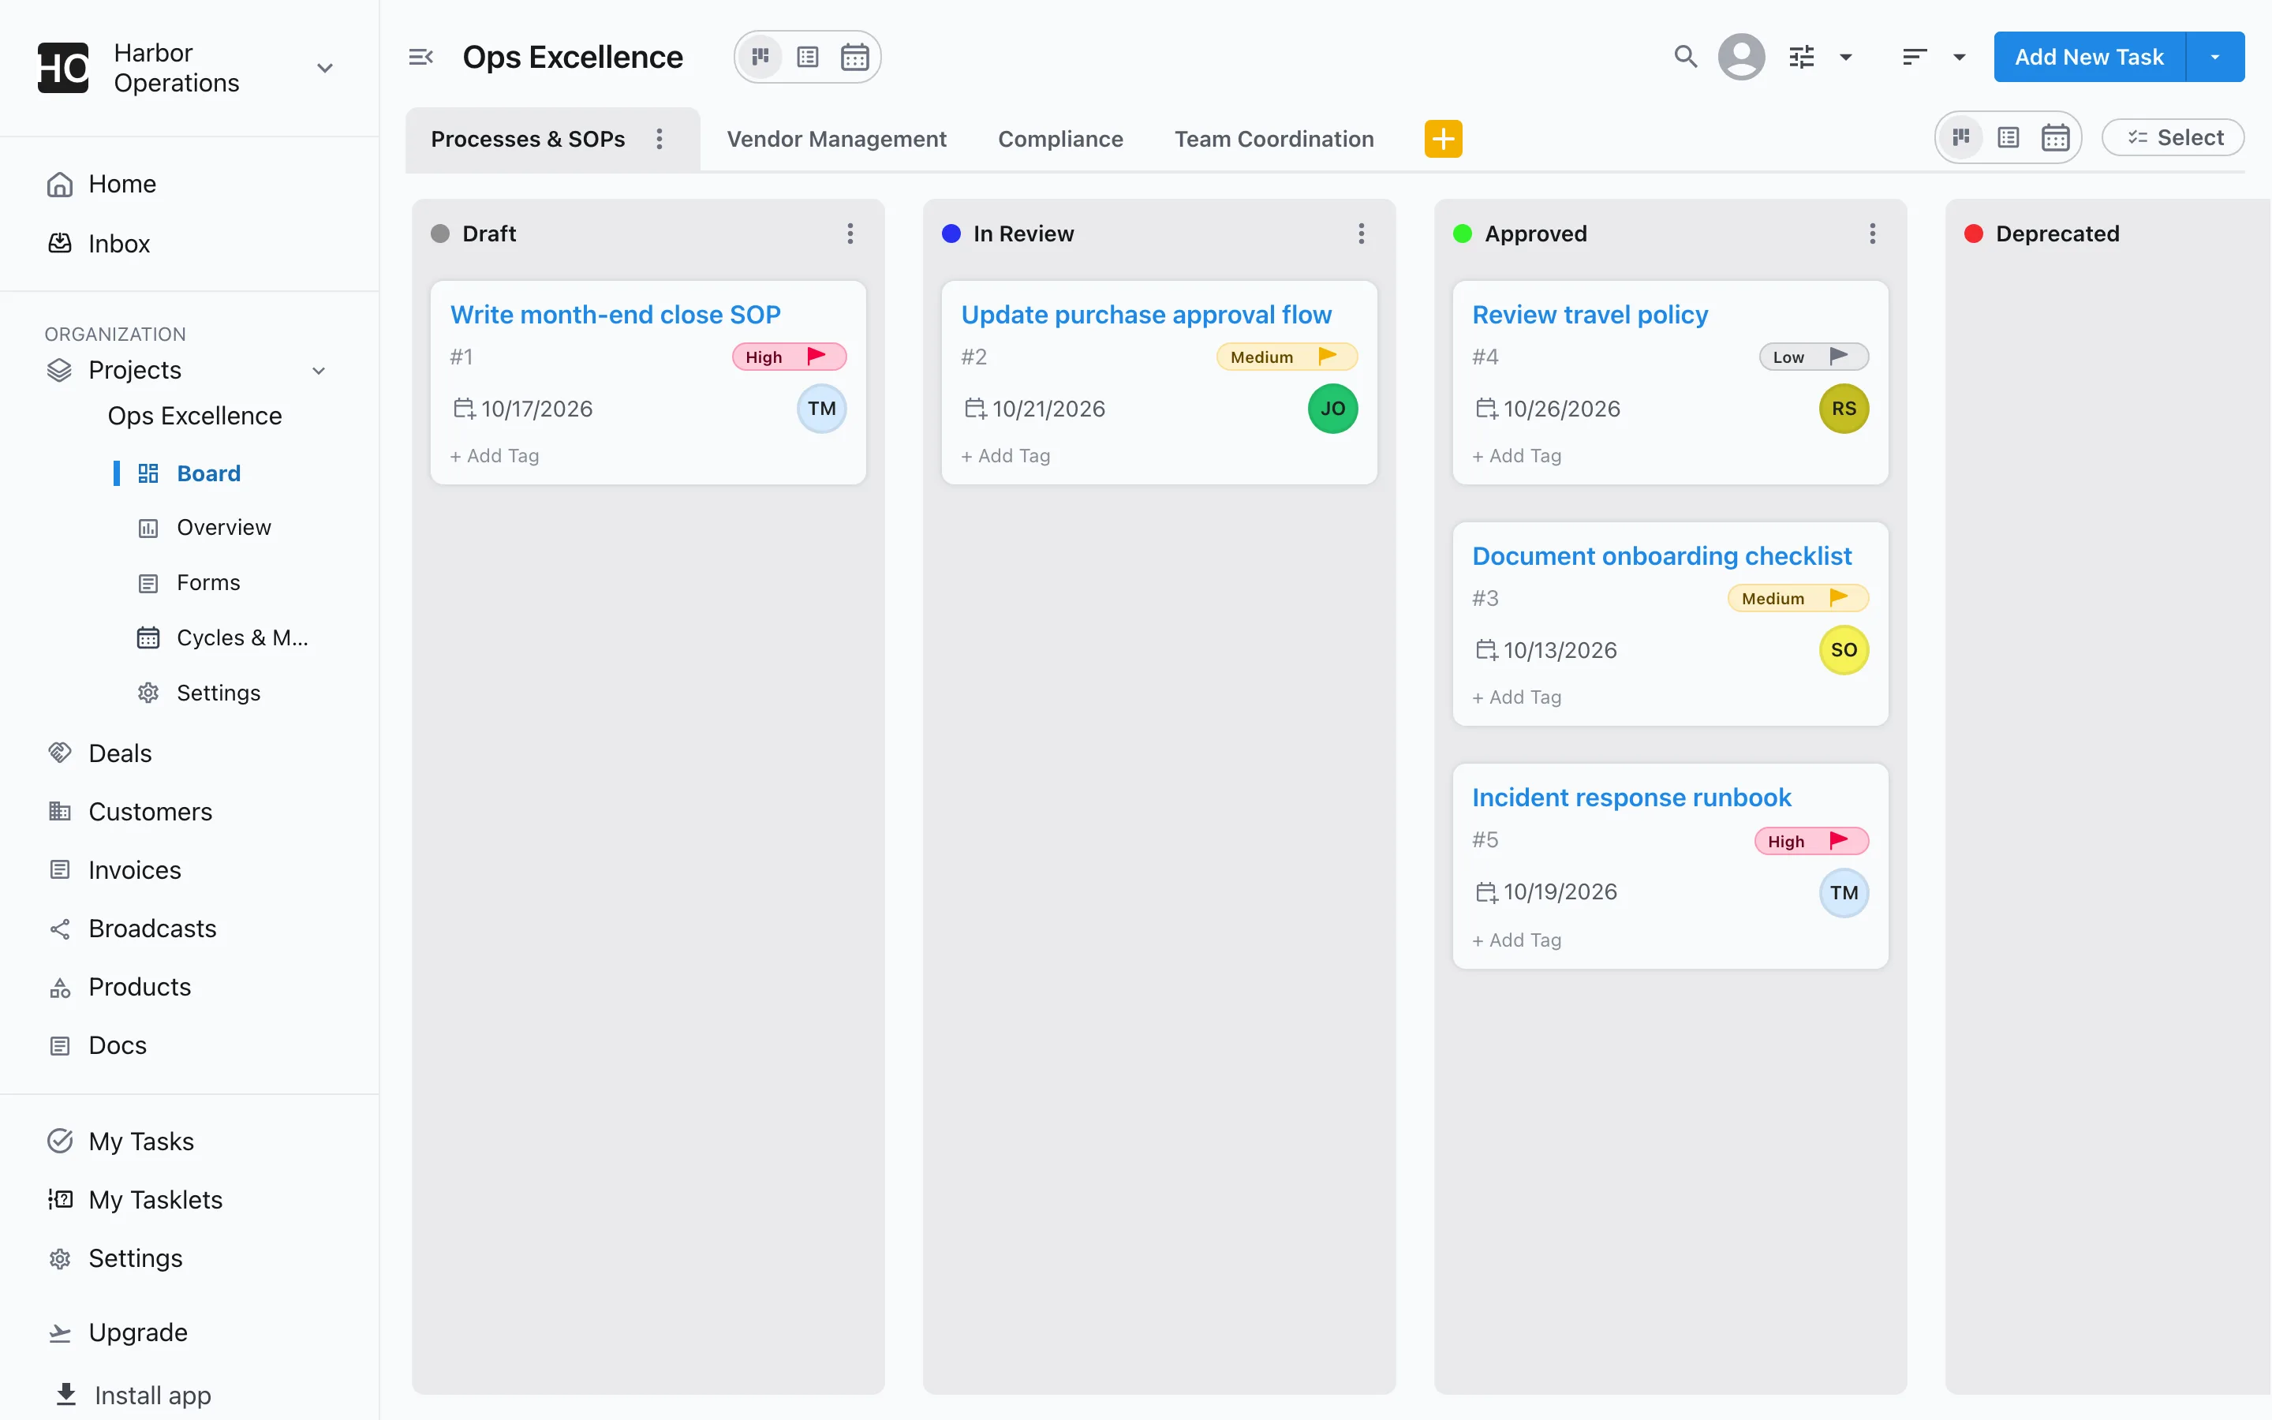Open Draft column options menu
The image size is (2272, 1420).
tap(850, 234)
